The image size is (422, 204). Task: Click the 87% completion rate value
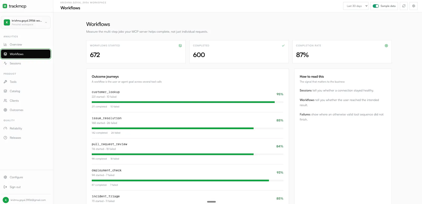(302, 55)
